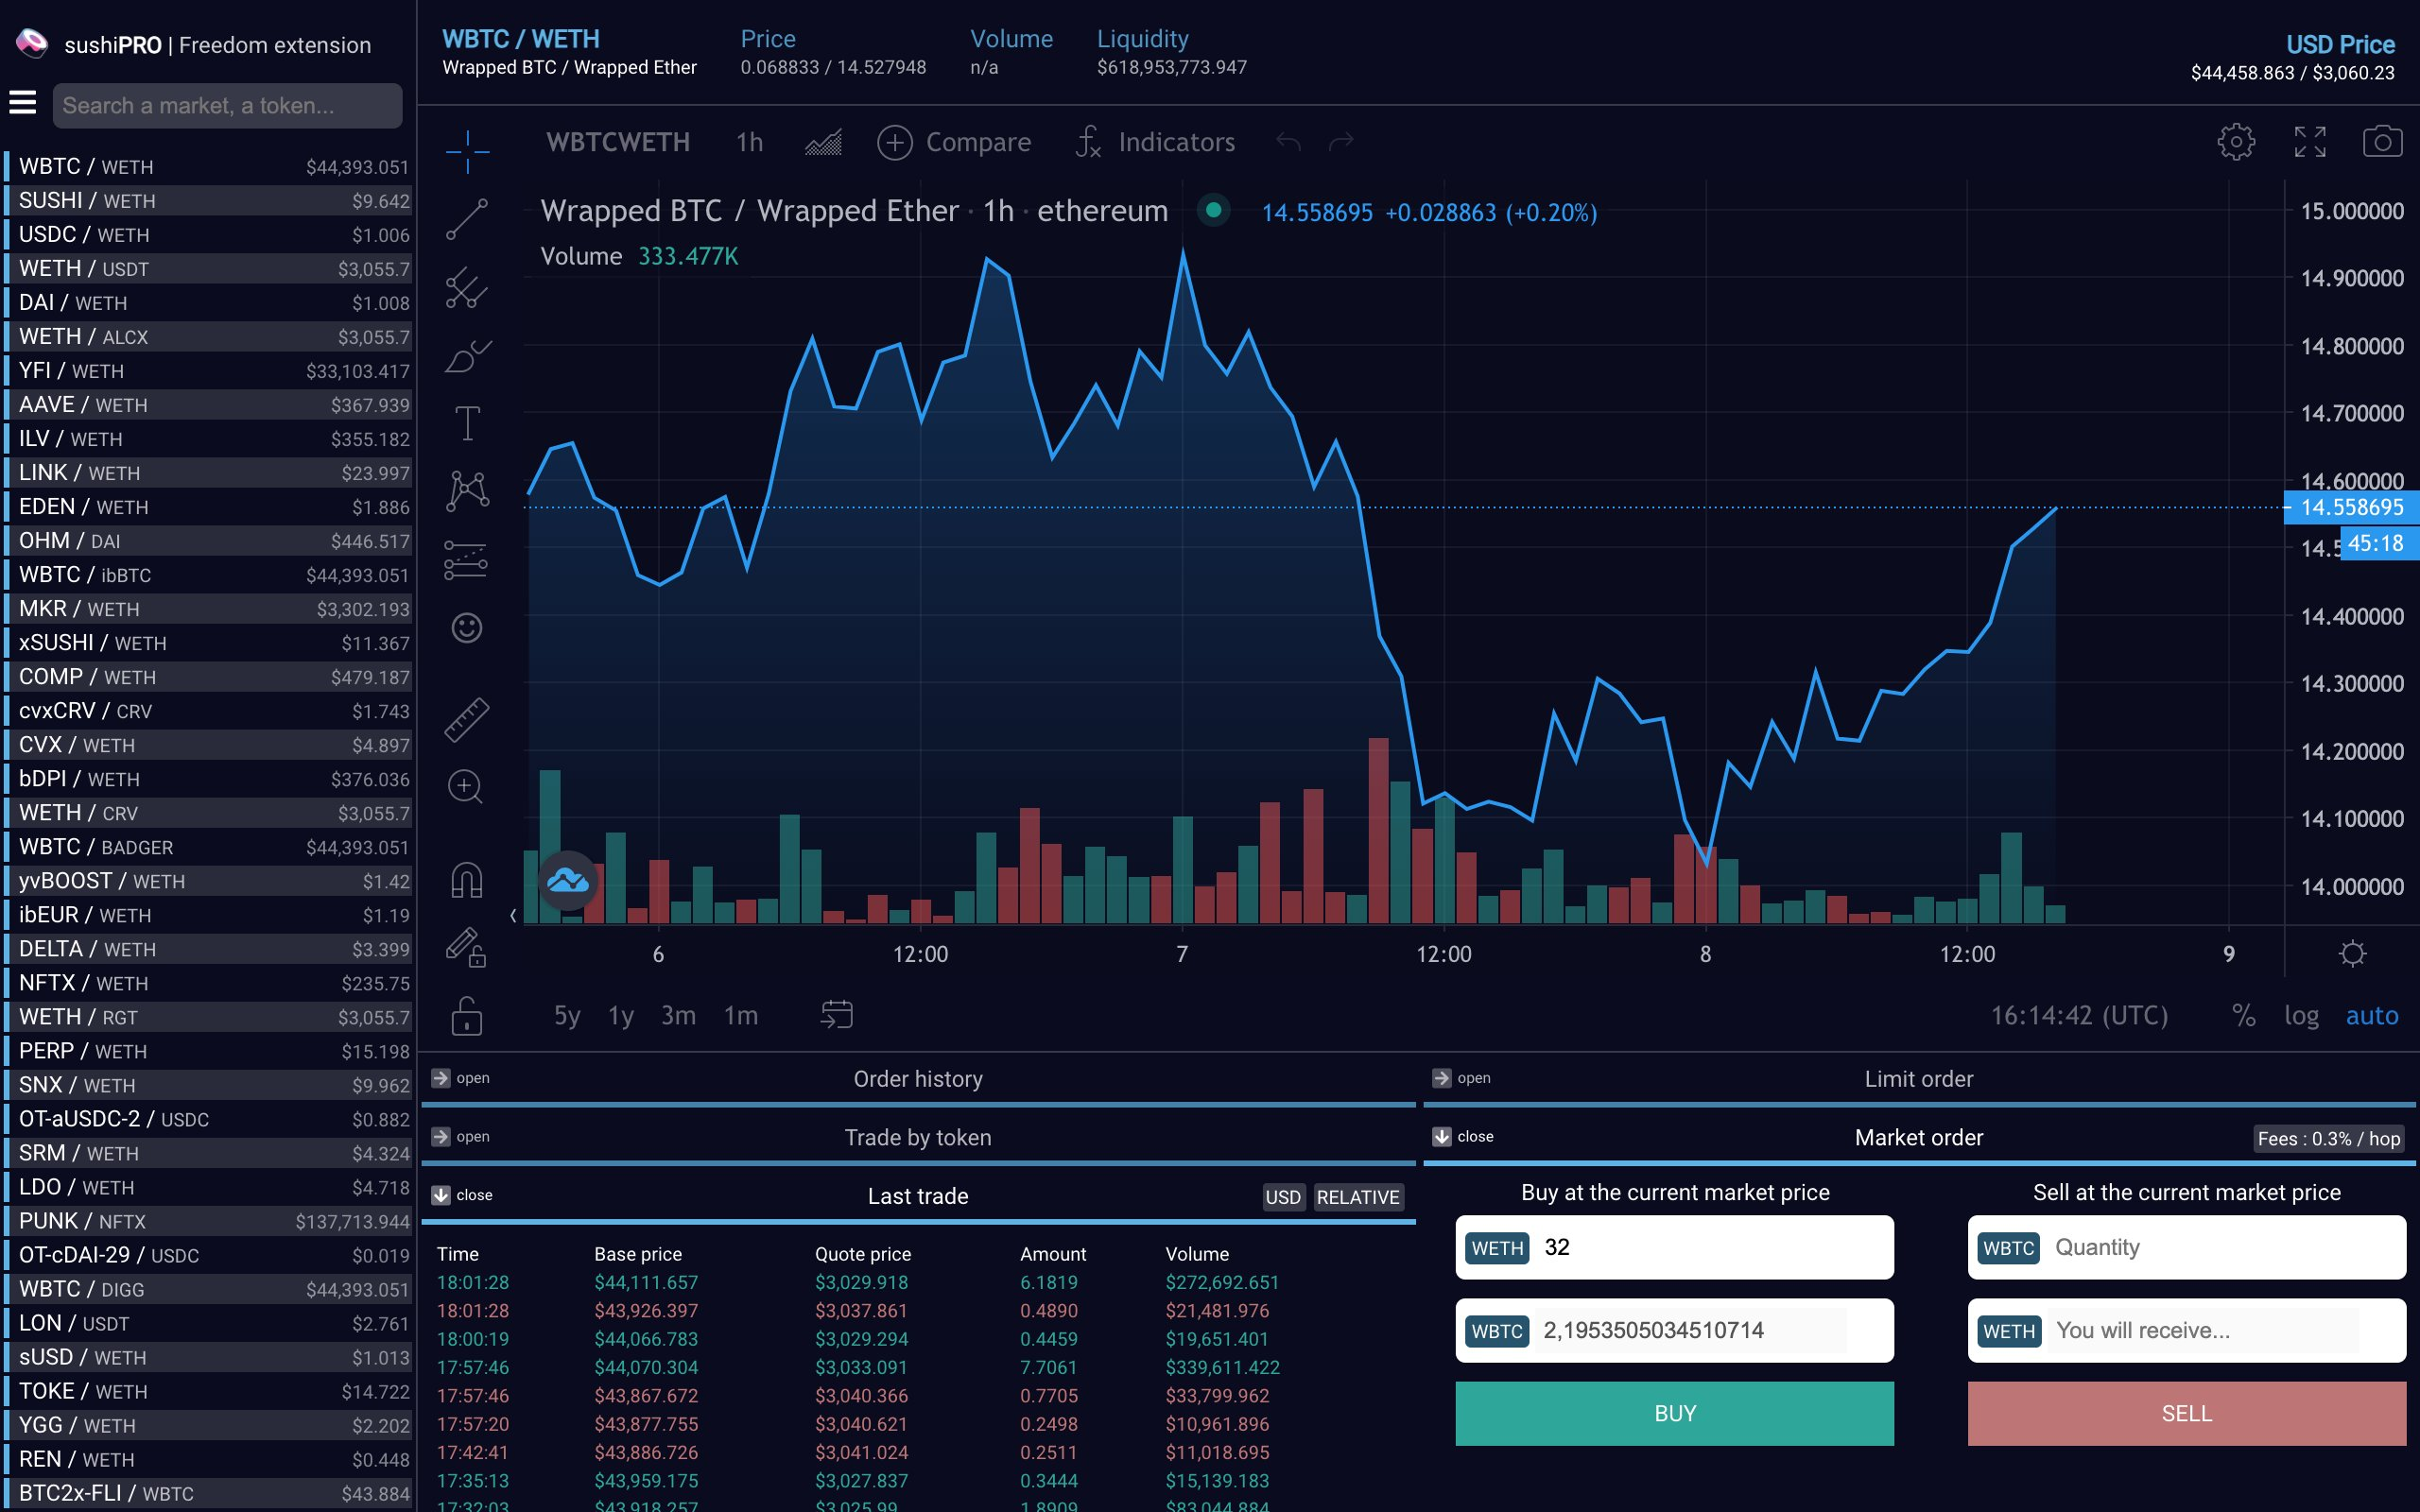Open the go to date calendar

[837, 1015]
